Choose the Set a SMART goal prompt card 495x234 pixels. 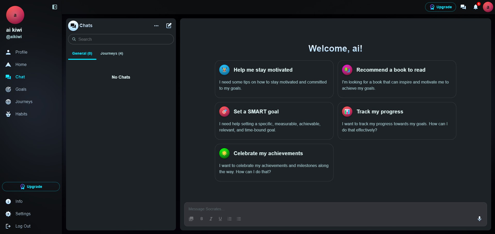click(x=274, y=121)
